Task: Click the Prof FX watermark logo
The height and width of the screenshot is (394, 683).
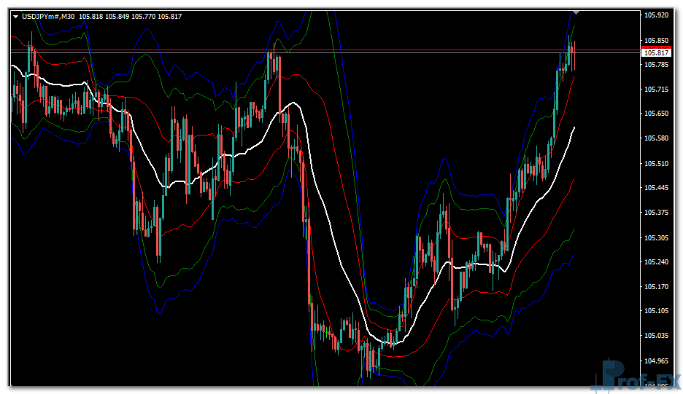Action: [638, 377]
